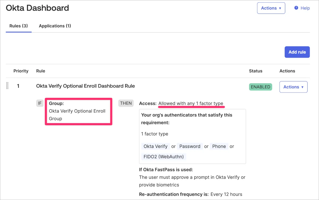Click the THEN condition badge
This screenshot has width=319, height=200.
tap(126, 103)
